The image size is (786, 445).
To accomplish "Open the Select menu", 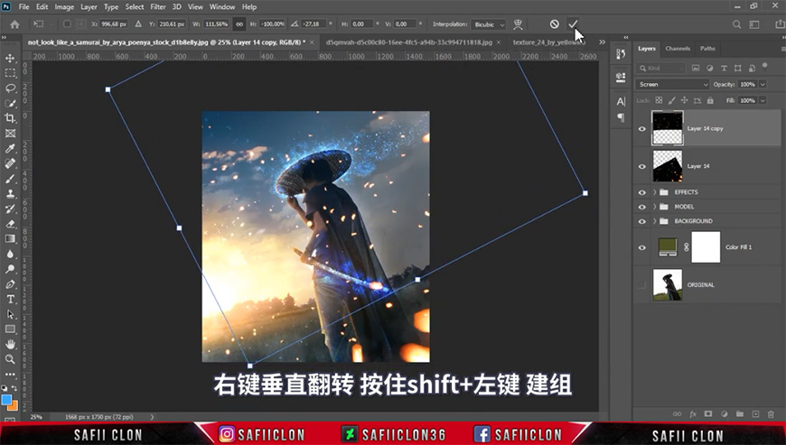I will pyautogui.click(x=135, y=7).
